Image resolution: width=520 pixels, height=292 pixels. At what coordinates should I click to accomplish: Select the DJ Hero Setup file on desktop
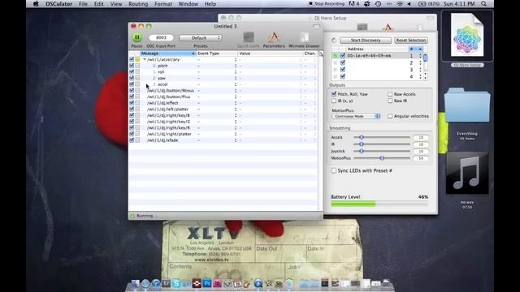coord(467,36)
